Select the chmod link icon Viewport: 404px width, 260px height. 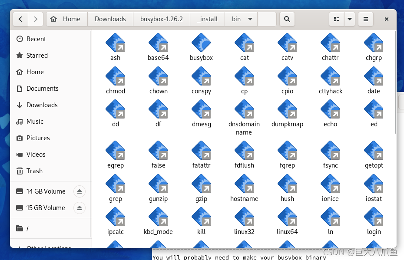pos(115,76)
